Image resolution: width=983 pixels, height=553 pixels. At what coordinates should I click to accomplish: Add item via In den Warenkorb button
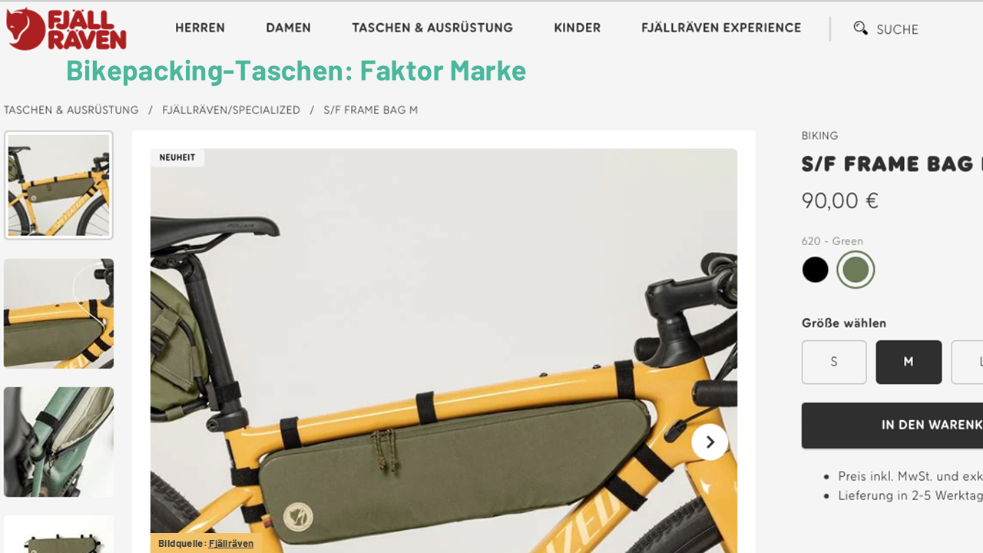coord(892,426)
